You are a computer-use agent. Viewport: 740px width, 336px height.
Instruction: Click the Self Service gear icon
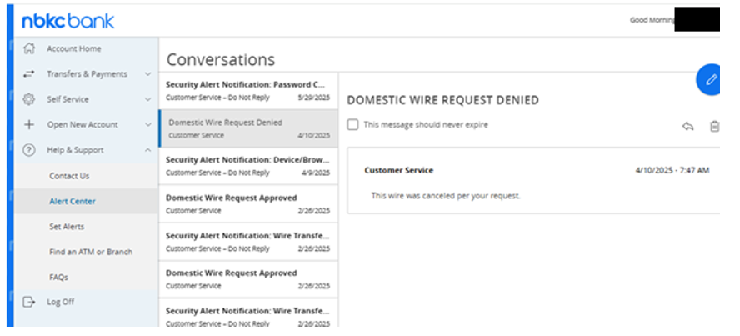[29, 99]
